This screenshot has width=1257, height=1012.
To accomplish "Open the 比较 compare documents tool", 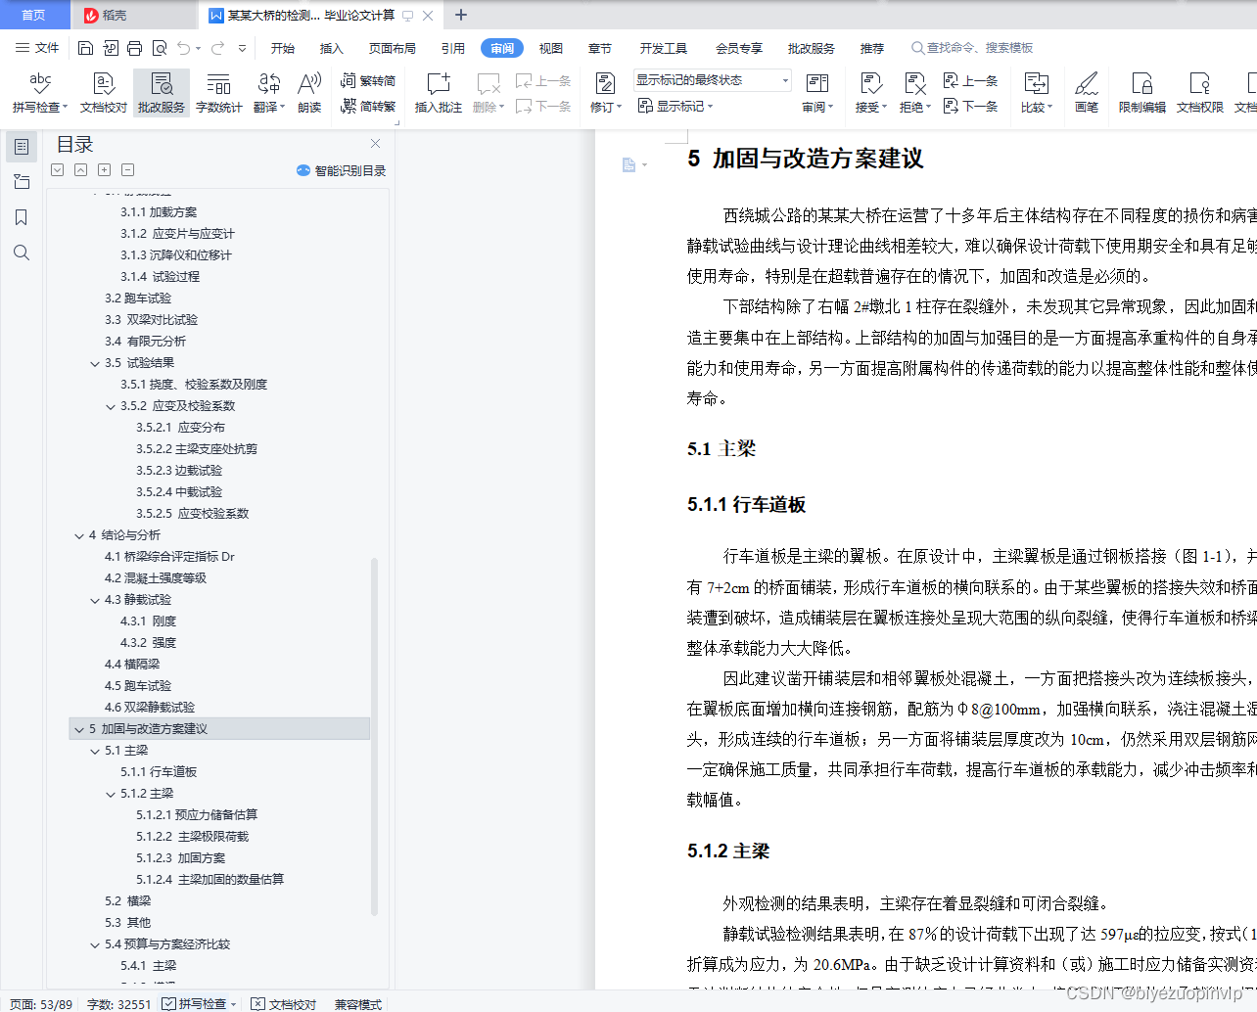I will pyautogui.click(x=1036, y=93).
